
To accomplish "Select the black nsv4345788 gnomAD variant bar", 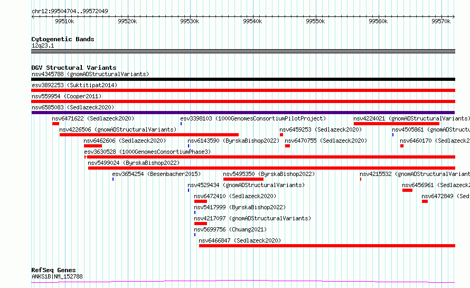I will click(243, 79).
